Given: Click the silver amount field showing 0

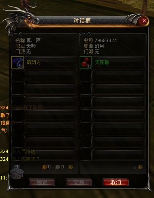Looking at the screenshot, I should point(63,167).
